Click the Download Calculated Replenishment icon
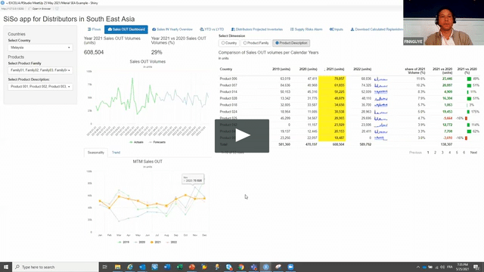This screenshot has height=272, width=484. (352, 29)
